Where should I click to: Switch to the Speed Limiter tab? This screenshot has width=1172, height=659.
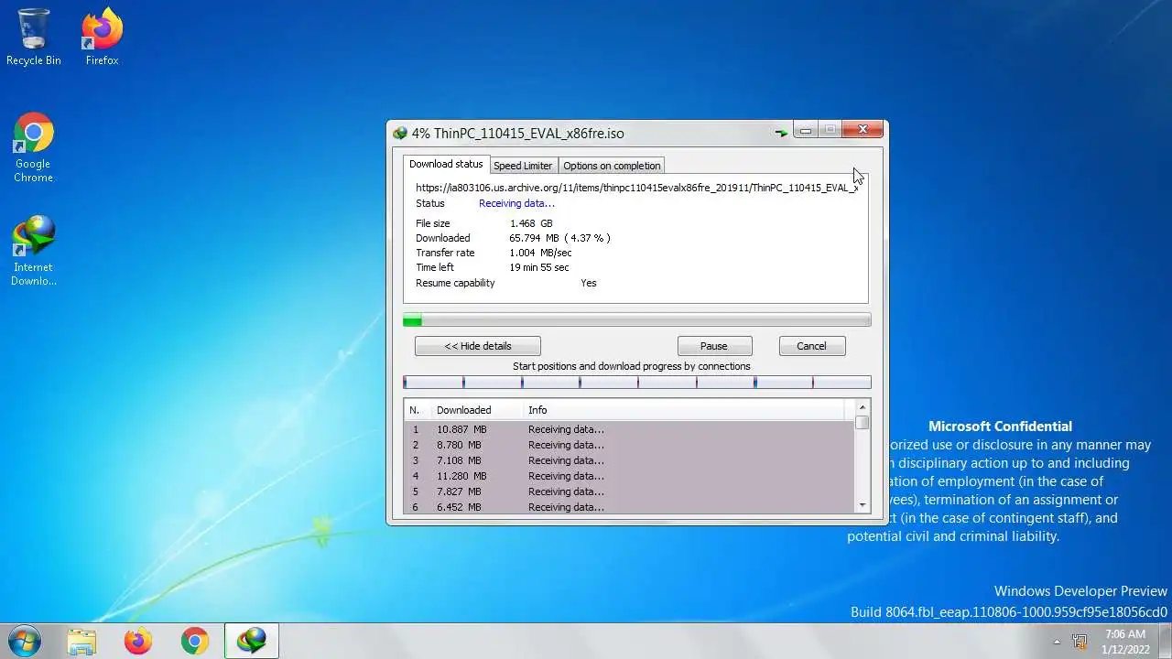tap(523, 166)
